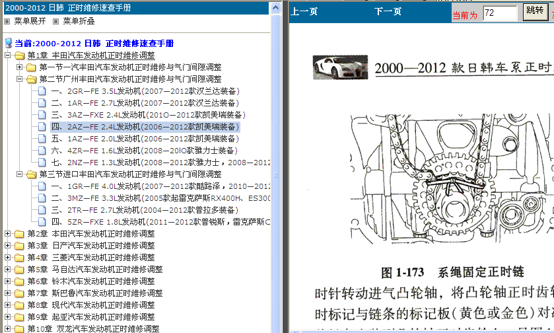Open 5ZR-FXE 1.8L发动机 entry

[x=160, y=222]
